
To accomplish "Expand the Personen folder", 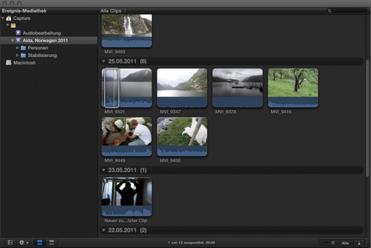I will click(17, 48).
